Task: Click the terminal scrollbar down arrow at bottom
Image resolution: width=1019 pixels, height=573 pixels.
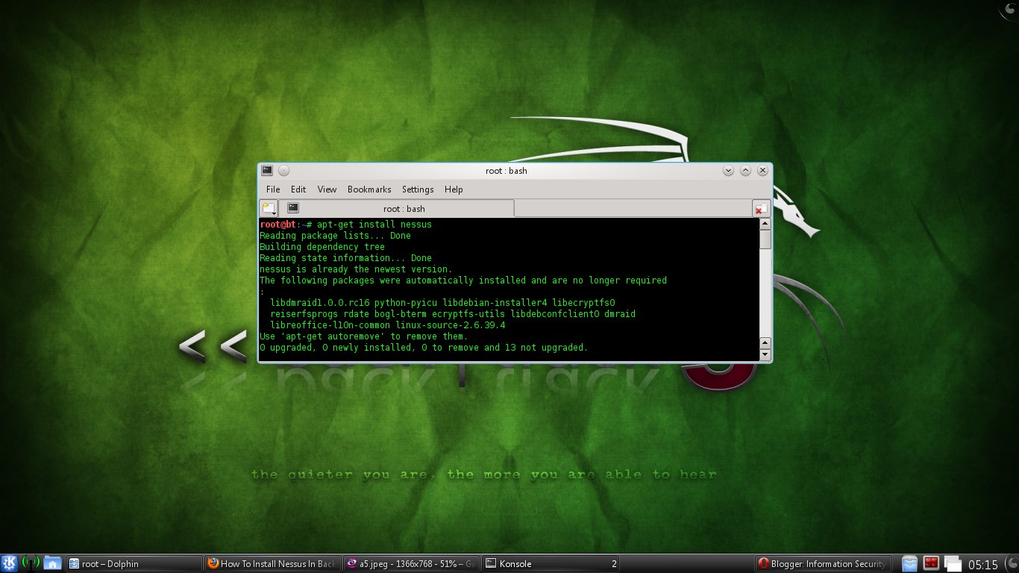Action: point(765,355)
